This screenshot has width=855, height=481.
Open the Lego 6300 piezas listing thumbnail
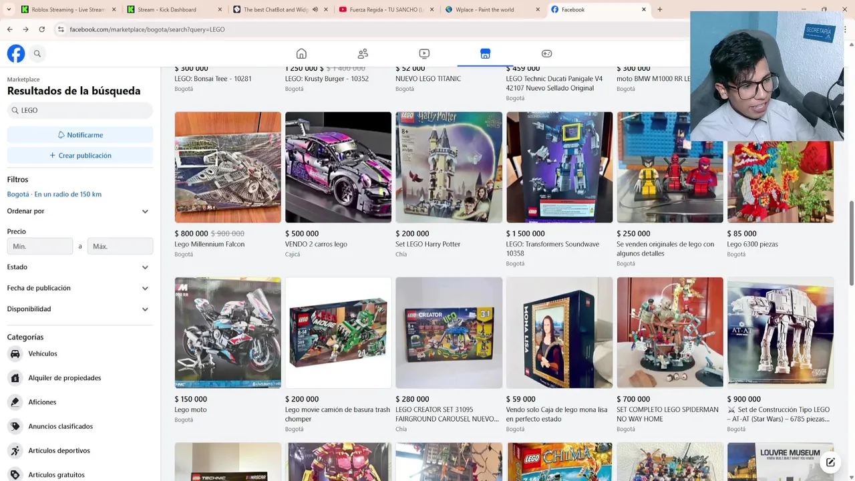[780, 182]
